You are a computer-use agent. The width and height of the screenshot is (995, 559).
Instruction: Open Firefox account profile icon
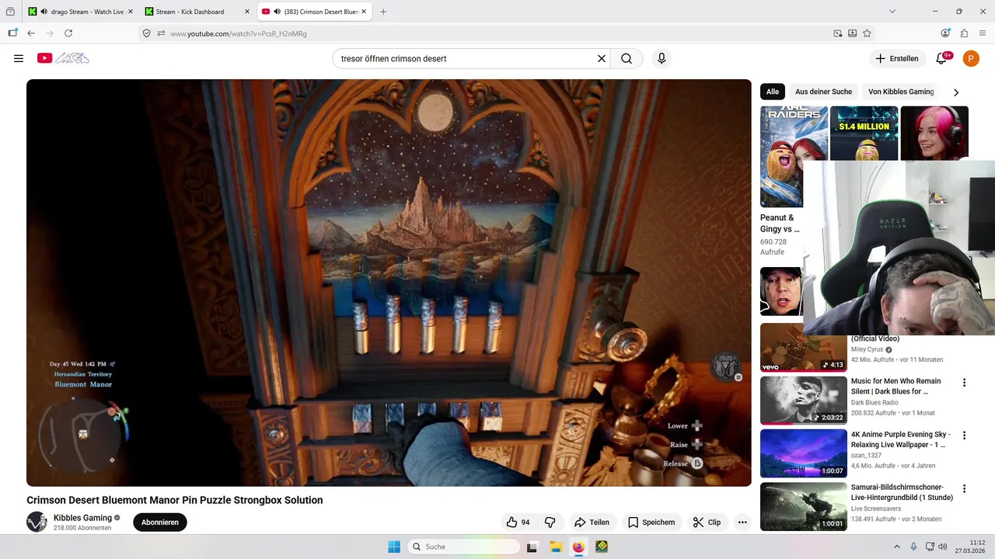coord(945,33)
